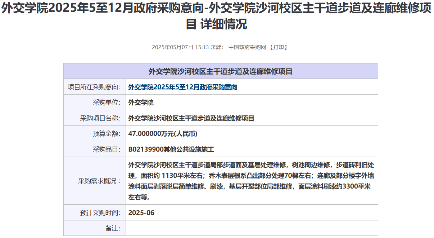Click the B02139900其他公共设施施工 category value
The height and width of the screenshot is (238, 434).
pyautogui.click(x=171, y=149)
